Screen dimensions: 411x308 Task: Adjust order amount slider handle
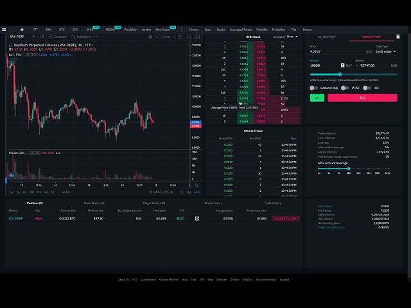click(340, 74)
